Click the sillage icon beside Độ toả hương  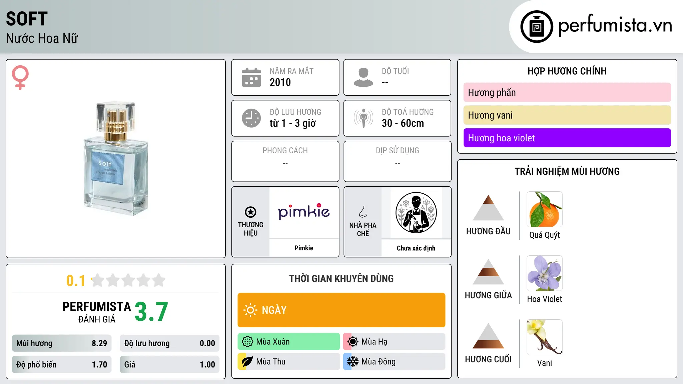point(364,118)
